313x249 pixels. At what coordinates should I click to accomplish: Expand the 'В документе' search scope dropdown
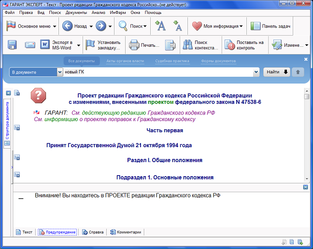tap(60, 72)
